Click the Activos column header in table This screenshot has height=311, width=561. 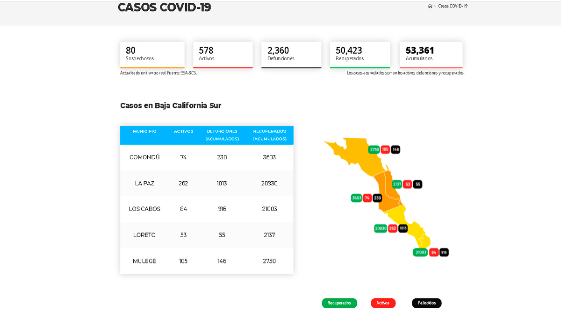click(x=183, y=131)
